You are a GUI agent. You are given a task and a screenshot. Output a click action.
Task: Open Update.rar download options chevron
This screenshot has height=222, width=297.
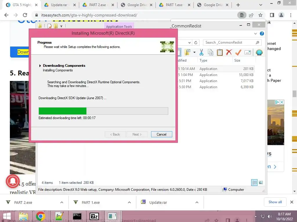[197, 202]
